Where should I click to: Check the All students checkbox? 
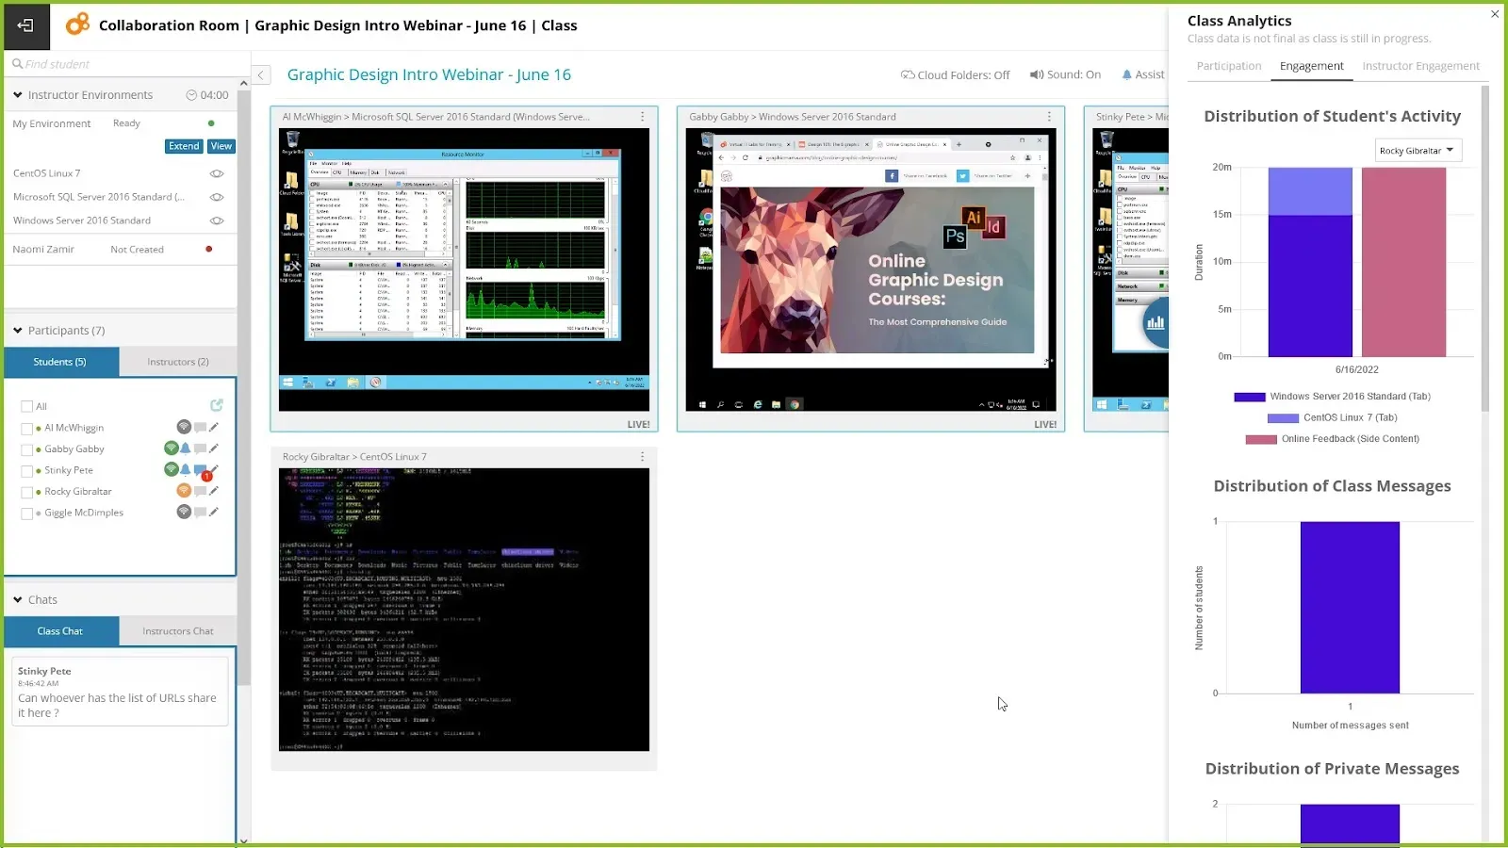26,407
